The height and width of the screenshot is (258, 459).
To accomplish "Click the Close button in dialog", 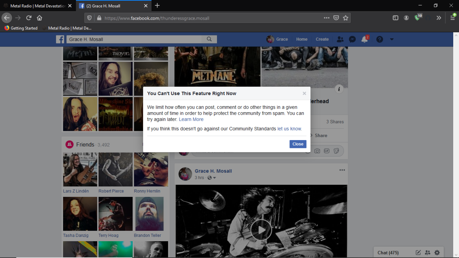I will pyautogui.click(x=298, y=144).
